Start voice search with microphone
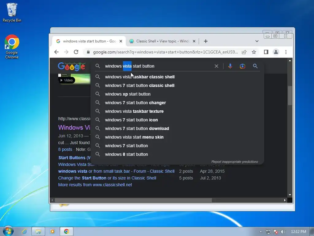 pos(230,66)
